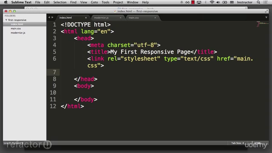The width and height of the screenshot is (272, 153).
Task: Open the Selection menu
Action: 60,2
